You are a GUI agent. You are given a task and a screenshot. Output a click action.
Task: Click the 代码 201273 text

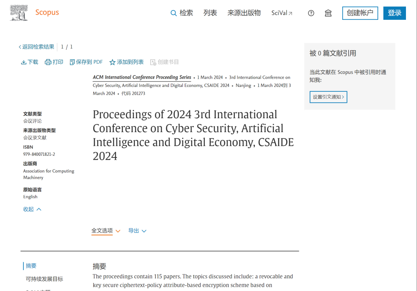click(x=133, y=93)
